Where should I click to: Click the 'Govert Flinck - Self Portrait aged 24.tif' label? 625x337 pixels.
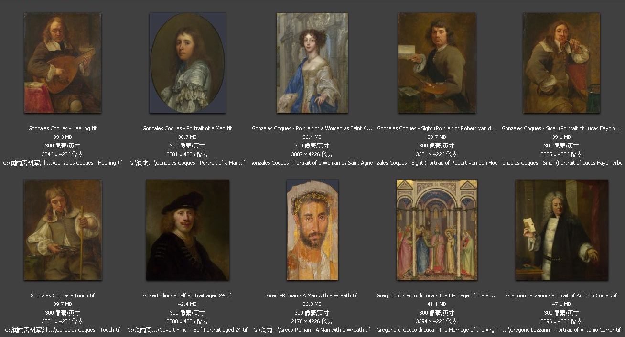pos(187,295)
